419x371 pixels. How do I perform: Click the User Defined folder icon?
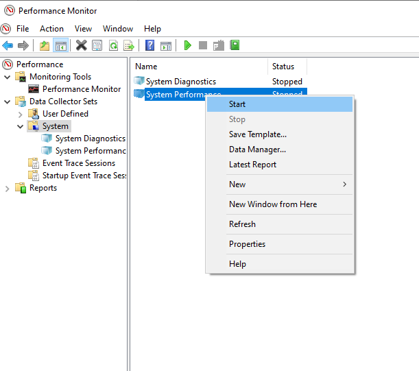(34, 114)
